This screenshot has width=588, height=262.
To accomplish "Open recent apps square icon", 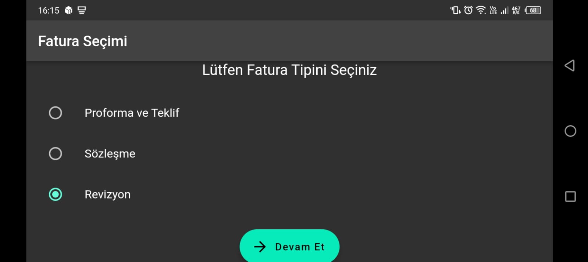I will pos(570,197).
